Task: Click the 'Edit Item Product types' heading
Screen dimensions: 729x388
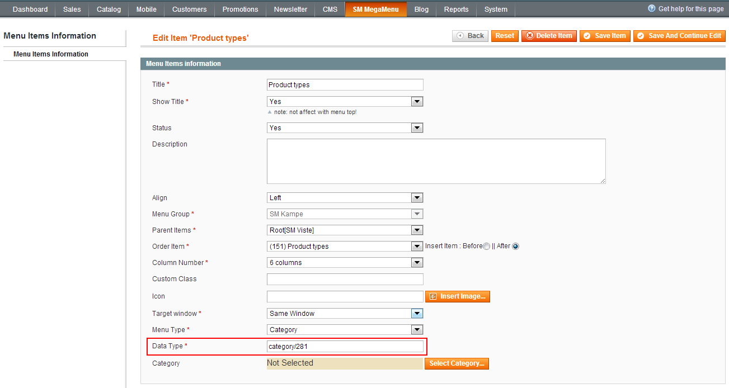Action: [x=200, y=38]
